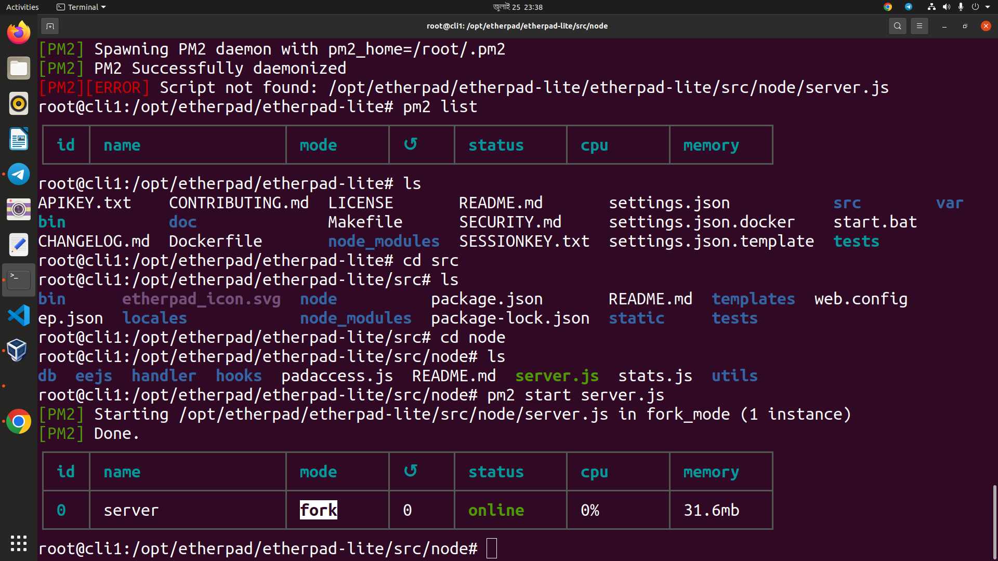This screenshot has height=561, width=998.
Task: Click the '[PM2] Done.' output line
Action: pyautogui.click(x=89, y=433)
